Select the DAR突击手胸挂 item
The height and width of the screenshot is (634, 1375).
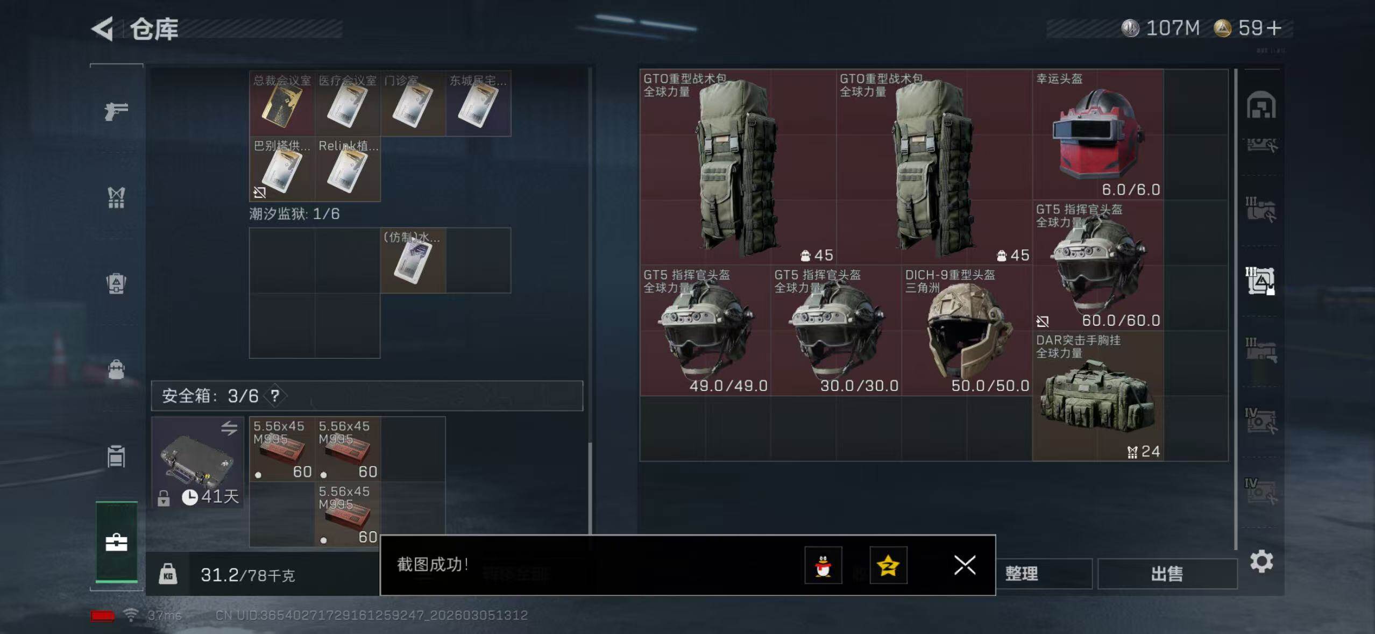[x=1098, y=396]
